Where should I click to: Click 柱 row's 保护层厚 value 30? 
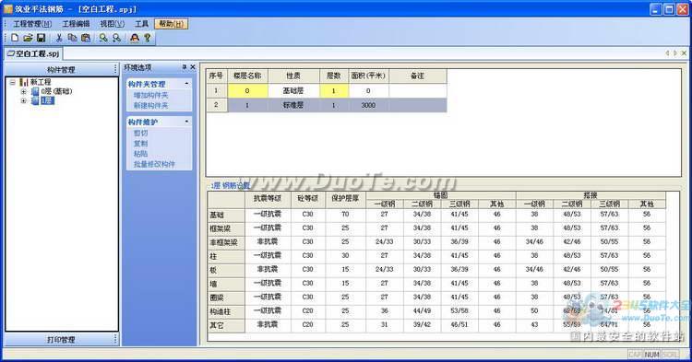[x=346, y=256]
